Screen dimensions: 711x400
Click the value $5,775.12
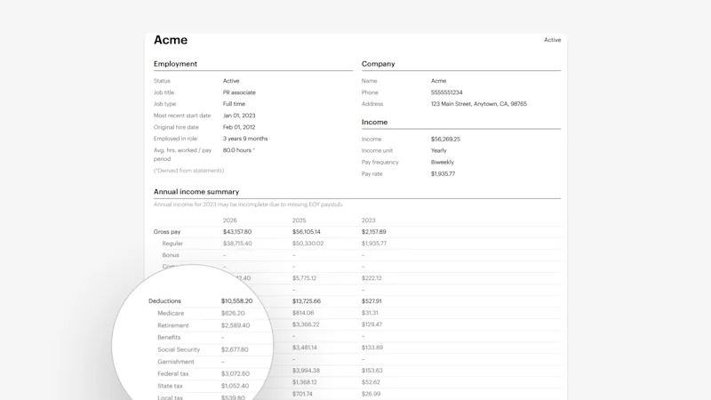[x=304, y=278]
